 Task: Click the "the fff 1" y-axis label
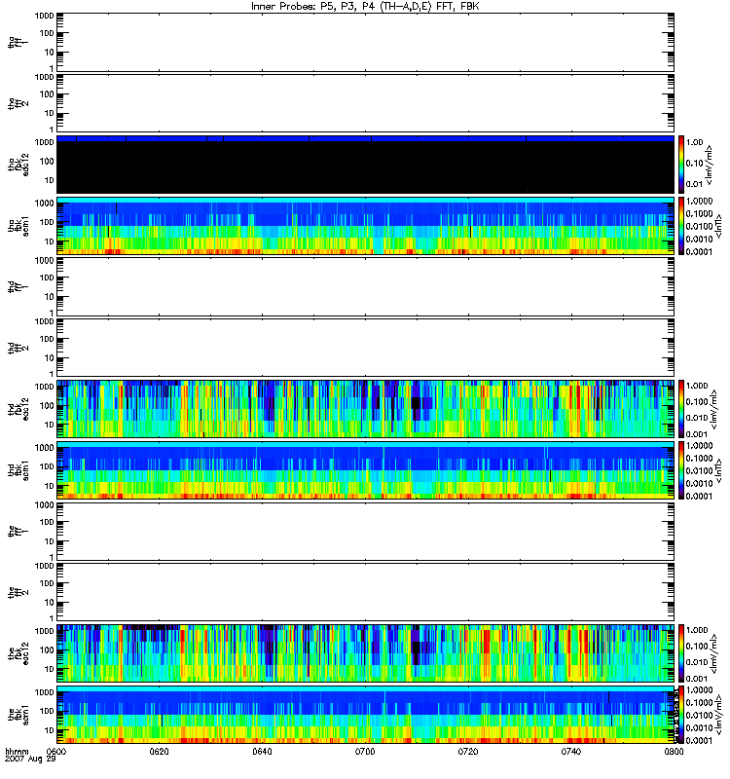(18, 531)
